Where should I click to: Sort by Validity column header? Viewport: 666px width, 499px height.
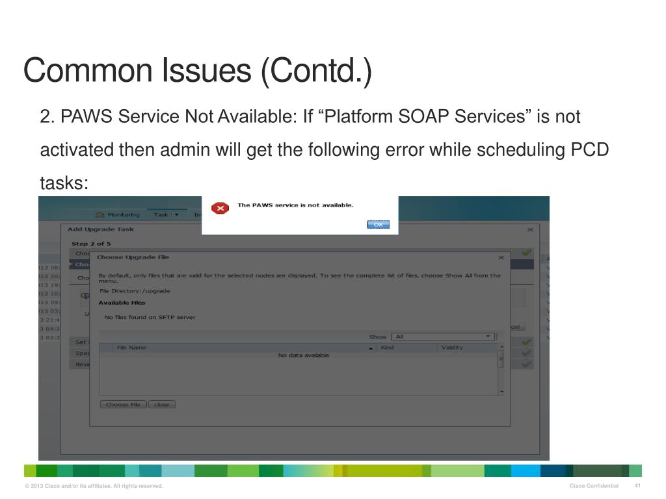[x=452, y=348]
